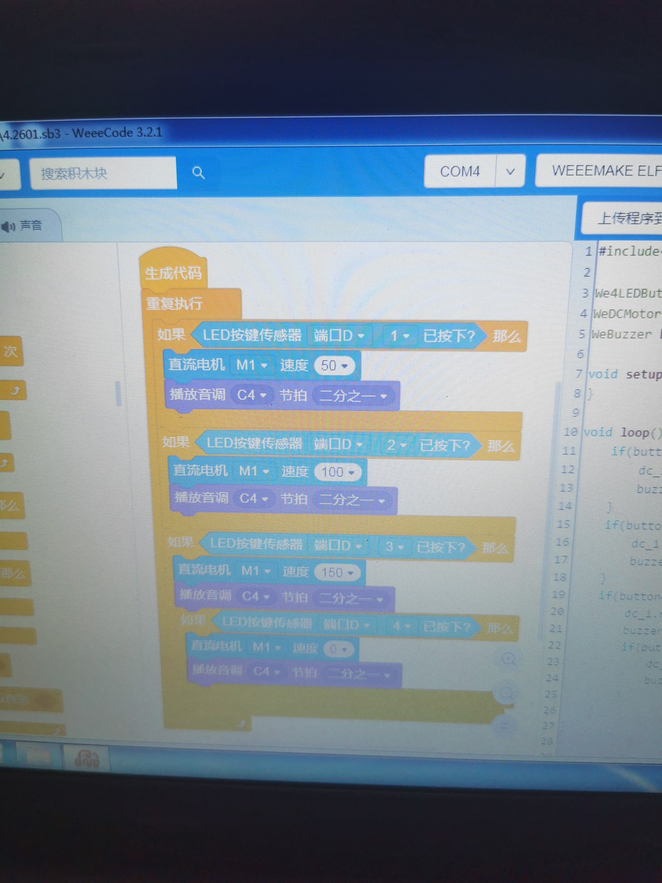Screen dimensions: 662x883
Task: Open WeeeCode app icon in taskbar
Action: (87, 758)
